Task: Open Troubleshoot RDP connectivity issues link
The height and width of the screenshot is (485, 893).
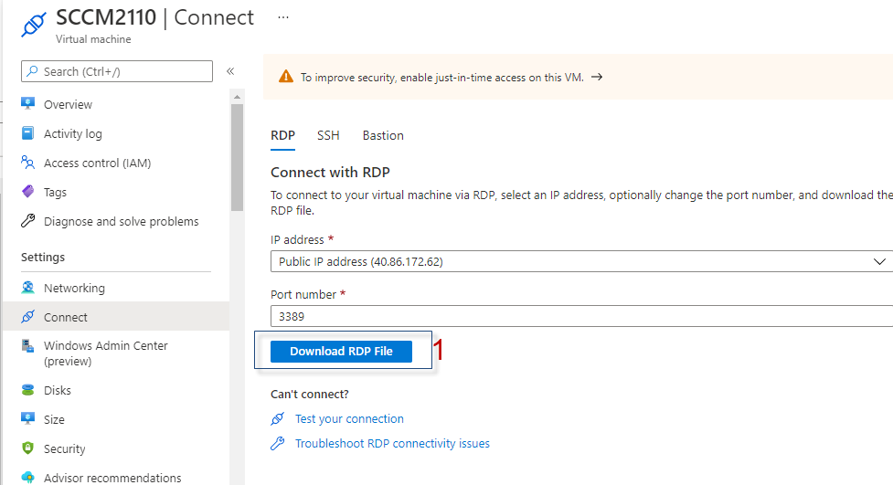Action: tap(392, 444)
